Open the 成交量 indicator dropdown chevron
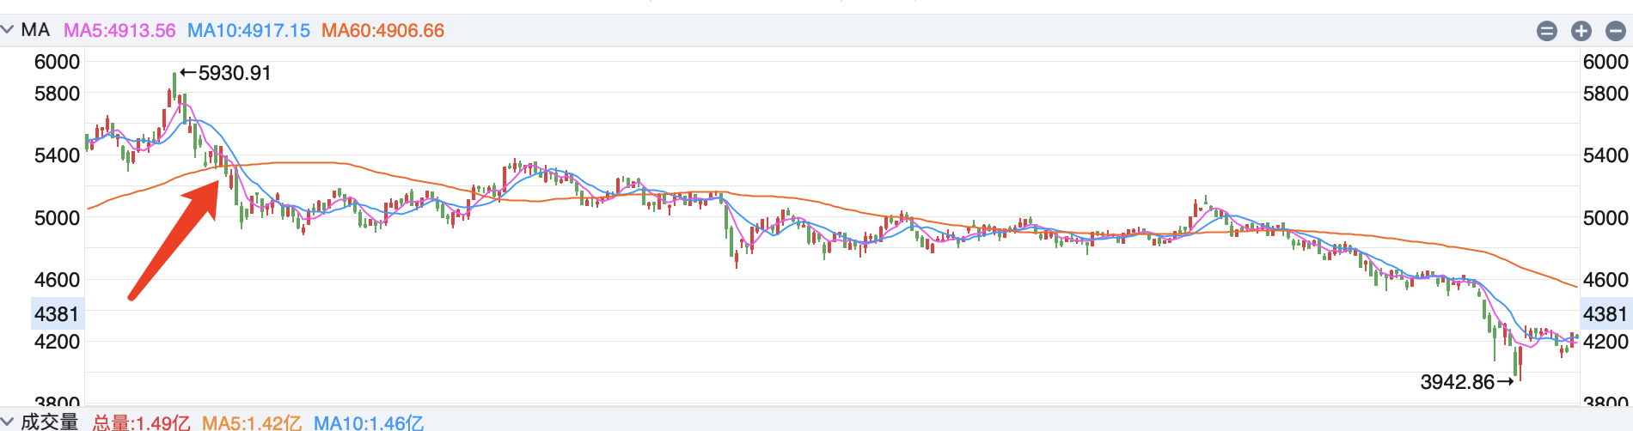Screen dimensions: 1633x431 coord(8,422)
